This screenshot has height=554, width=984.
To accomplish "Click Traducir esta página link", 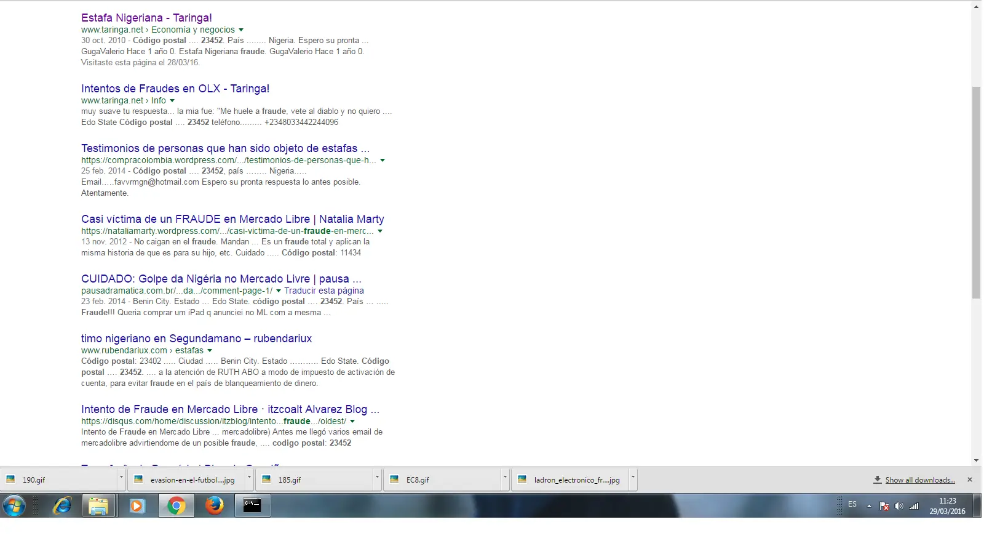I will (324, 291).
